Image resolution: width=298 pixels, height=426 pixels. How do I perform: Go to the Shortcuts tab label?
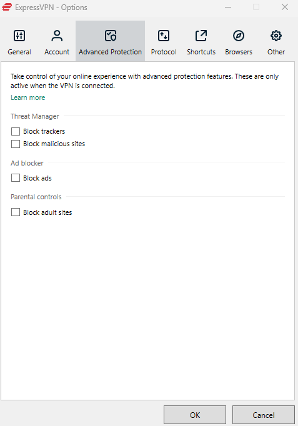[x=201, y=52]
